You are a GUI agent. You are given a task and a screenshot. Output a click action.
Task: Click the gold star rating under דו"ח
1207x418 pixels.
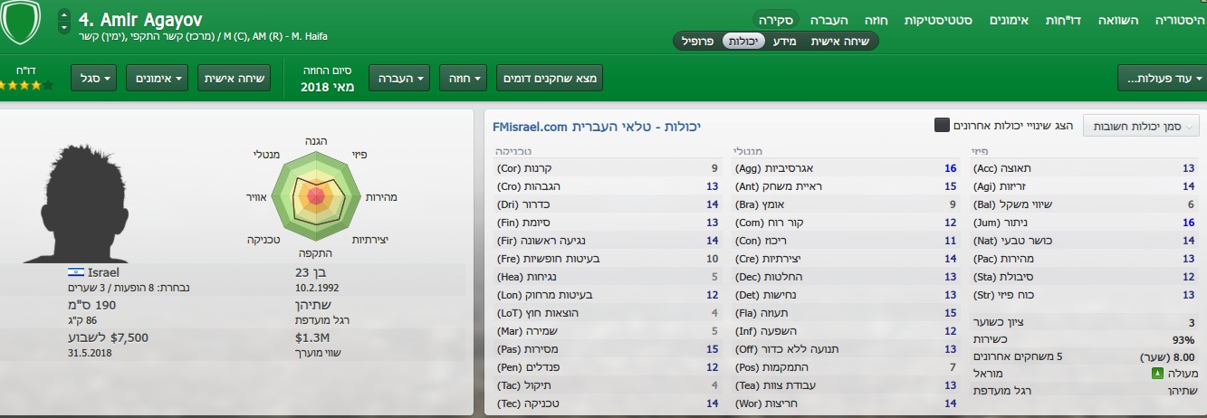click(24, 85)
